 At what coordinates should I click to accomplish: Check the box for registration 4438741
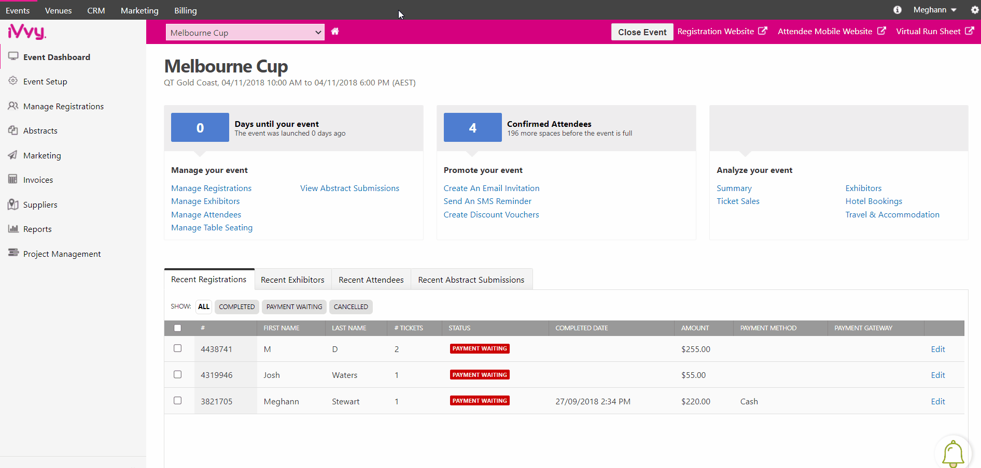point(178,348)
